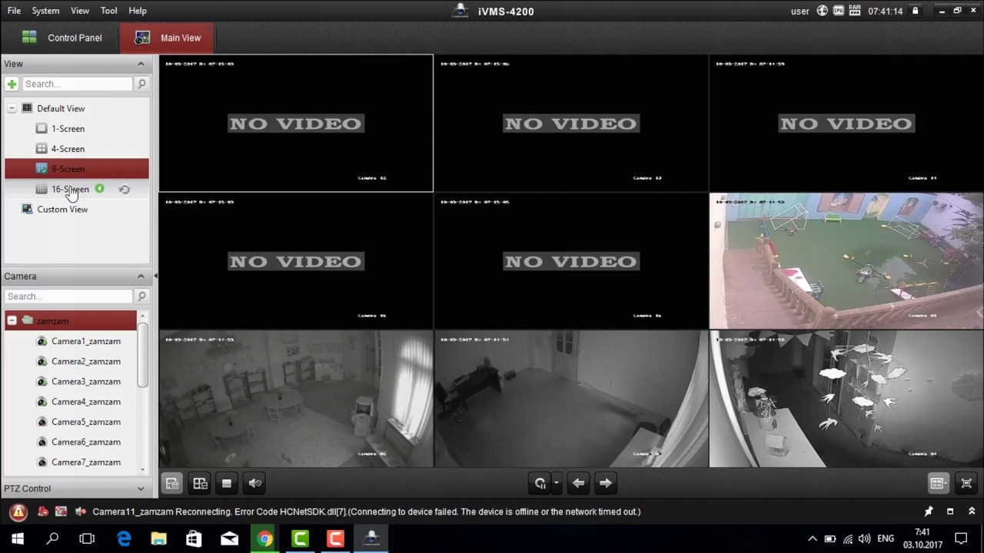The width and height of the screenshot is (984, 553).
Task: Select Camera5_zamzam
Action: tap(86, 422)
